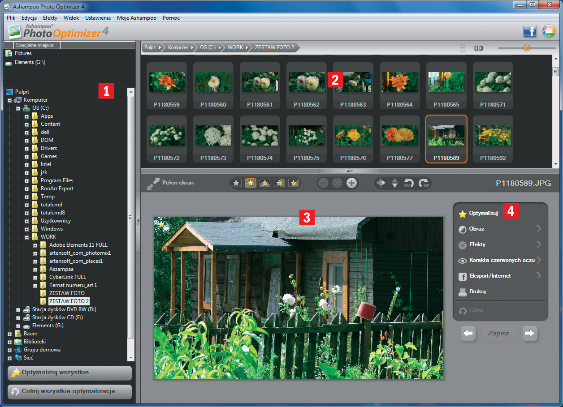Rotate image 90° left

pos(409,183)
